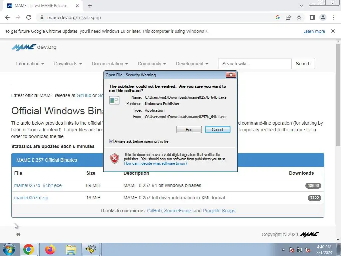Dismiss the Chrome update notification bar
341x256 pixels.
(333, 31)
